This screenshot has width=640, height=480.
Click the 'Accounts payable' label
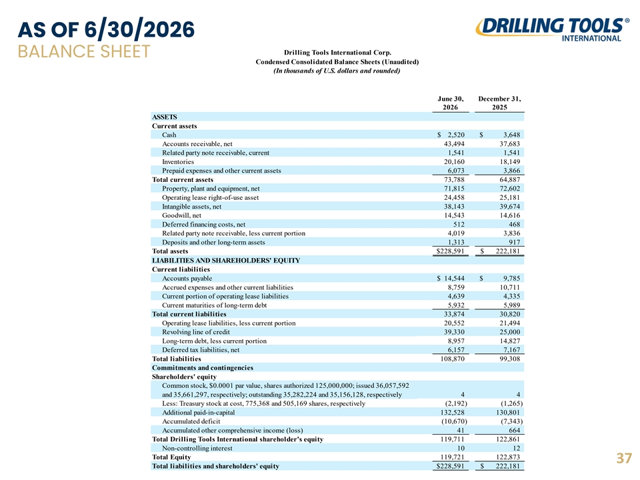tap(187, 279)
